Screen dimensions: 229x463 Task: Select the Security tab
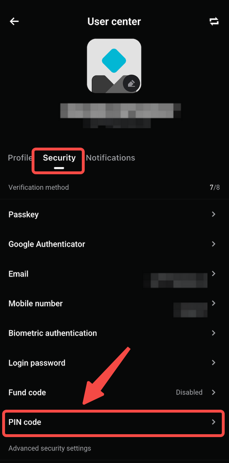point(59,158)
